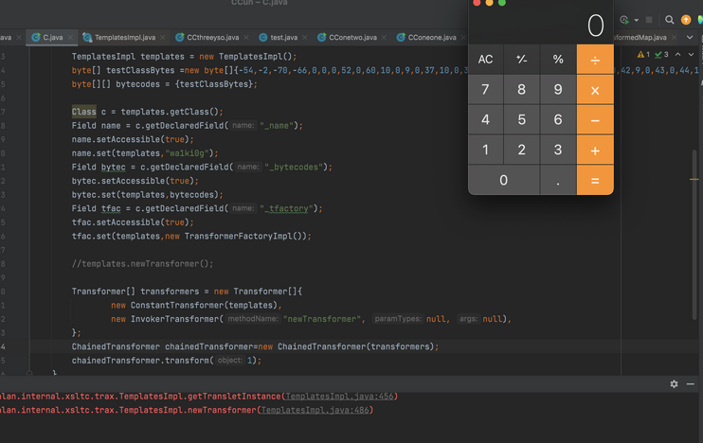Click the "newTransformer" string literal

coord(322,319)
